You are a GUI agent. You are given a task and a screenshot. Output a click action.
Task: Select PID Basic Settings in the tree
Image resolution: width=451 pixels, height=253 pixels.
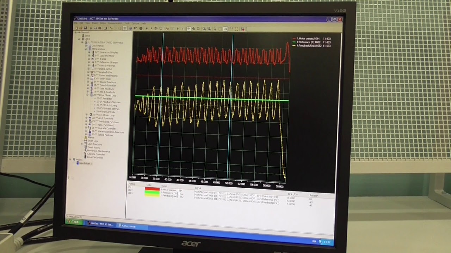[x=108, y=109]
